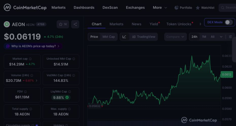This screenshot has width=236, height=126.
Task: Click the CoinMarketCap logo
Action: (x=25, y=8)
